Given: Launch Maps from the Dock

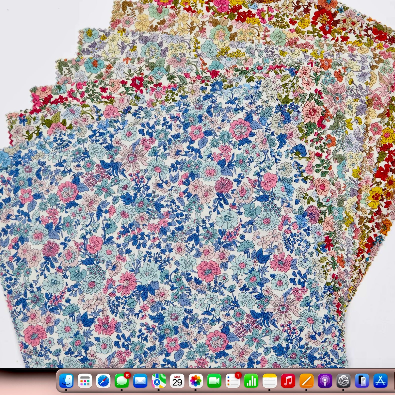Looking at the screenshot, I should [159, 381].
